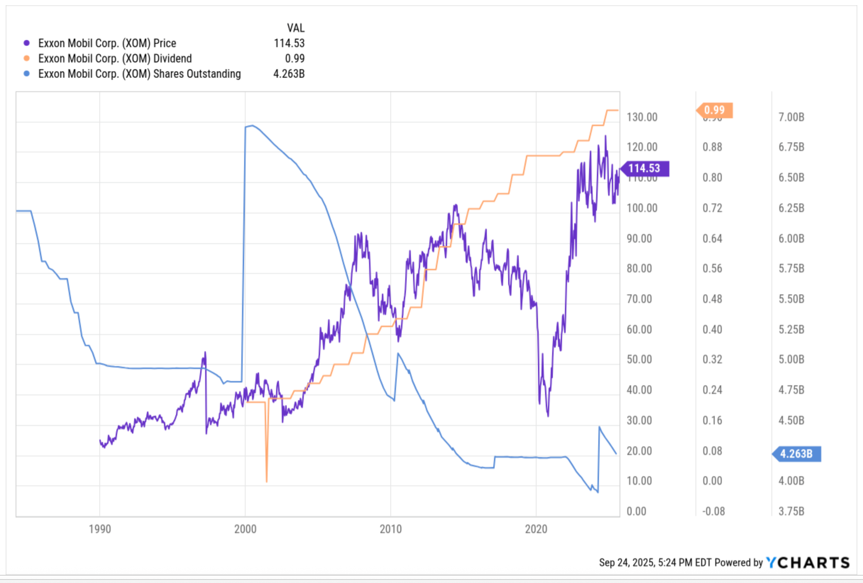This screenshot has width=863, height=583.
Task: Open the Exxon Mobil Corp. (XOM) Dividend legend label
Action: [x=115, y=58]
